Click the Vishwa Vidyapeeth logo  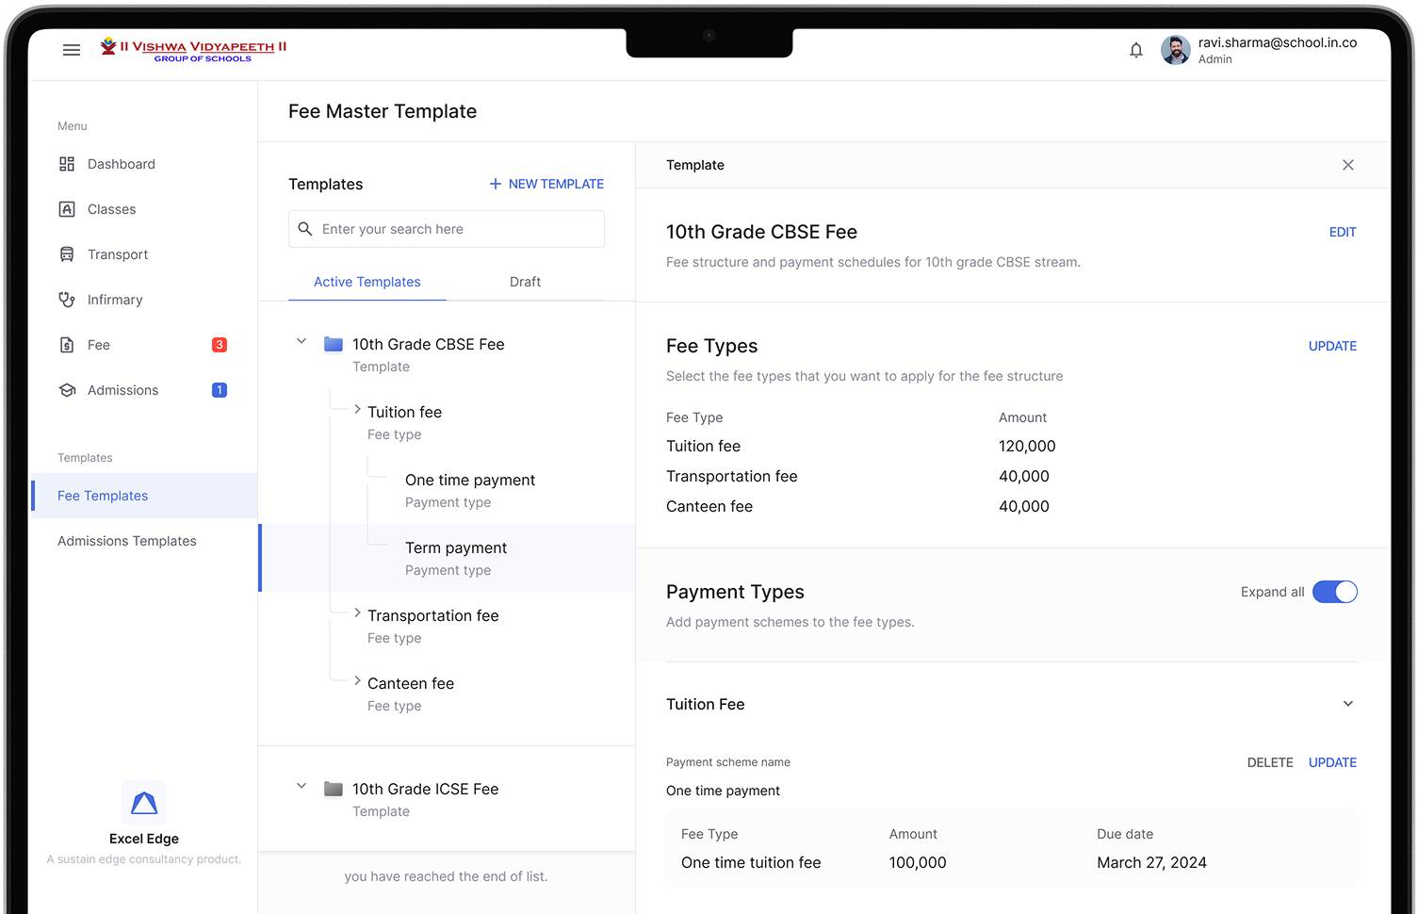[193, 50]
